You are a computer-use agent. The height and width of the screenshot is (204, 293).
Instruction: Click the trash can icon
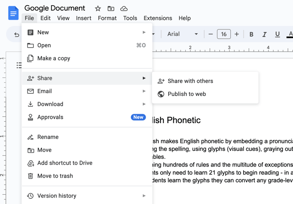click(31, 176)
